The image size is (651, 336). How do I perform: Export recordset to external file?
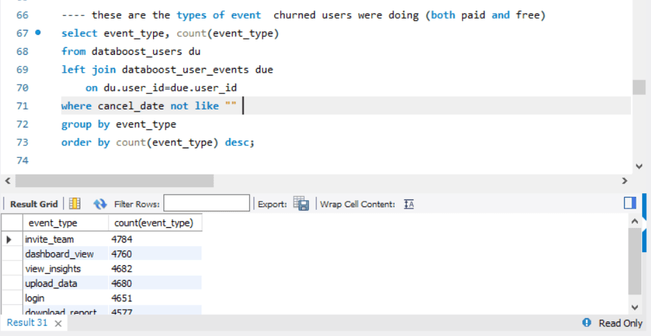[x=301, y=204]
